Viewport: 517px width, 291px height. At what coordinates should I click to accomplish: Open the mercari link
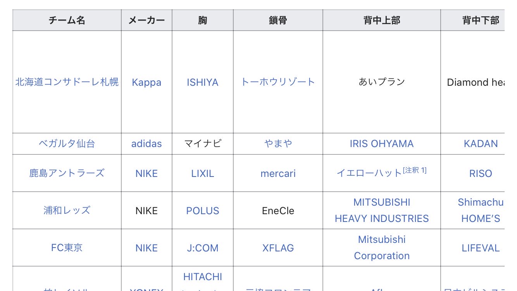(278, 173)
